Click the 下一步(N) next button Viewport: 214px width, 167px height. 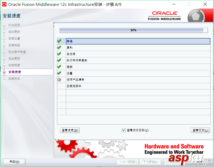(x=150, y=162)
